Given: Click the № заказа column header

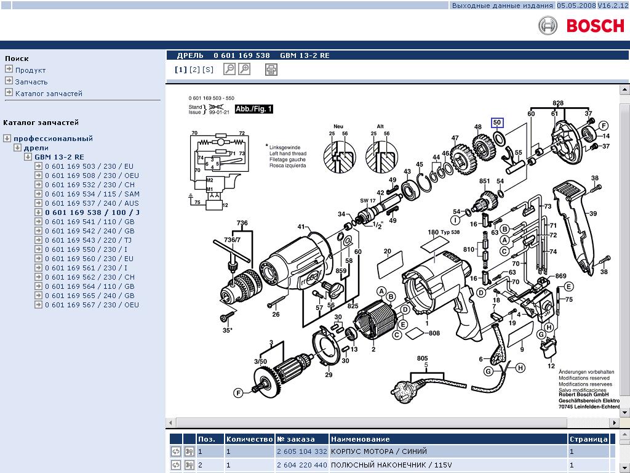Looking at the screenshot, I should click(x=301, y=439).
